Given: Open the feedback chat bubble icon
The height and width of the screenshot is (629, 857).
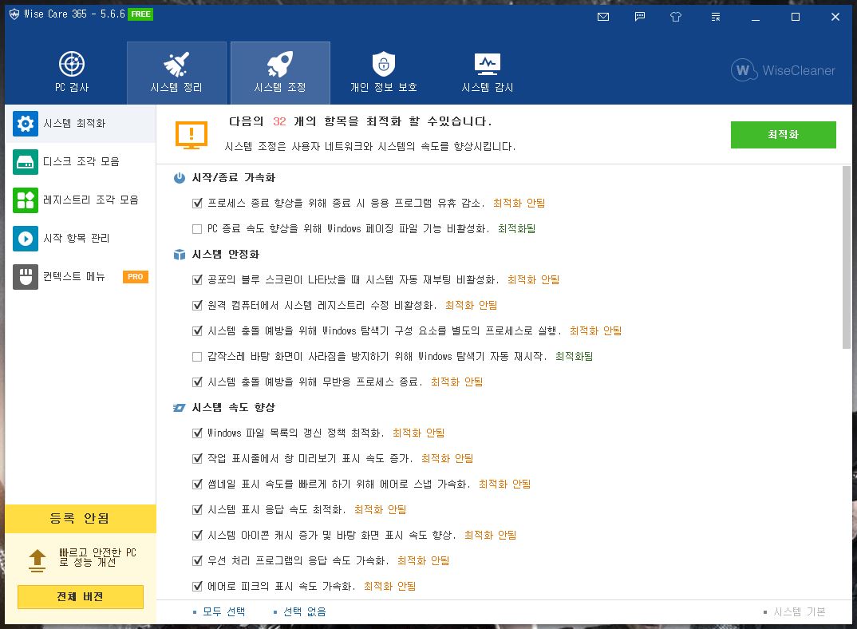Looking at the screenshot, I should click(639, 17).
